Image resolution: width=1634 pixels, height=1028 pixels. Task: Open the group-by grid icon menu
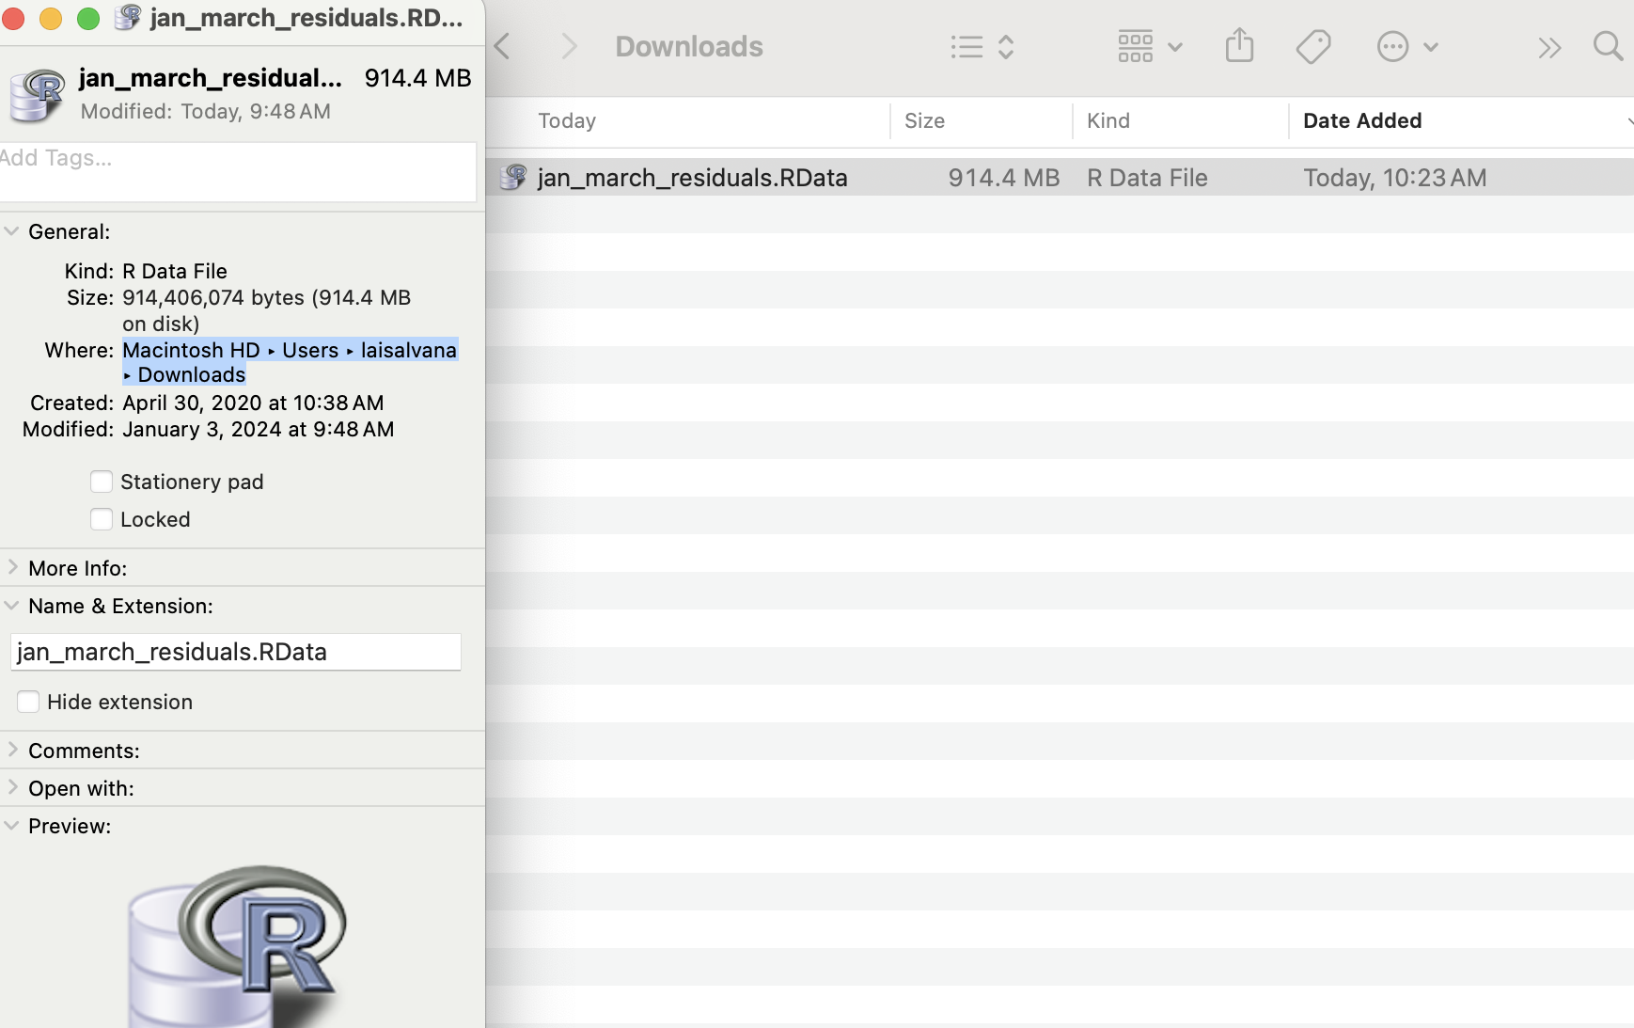[x=1135, y=46]
